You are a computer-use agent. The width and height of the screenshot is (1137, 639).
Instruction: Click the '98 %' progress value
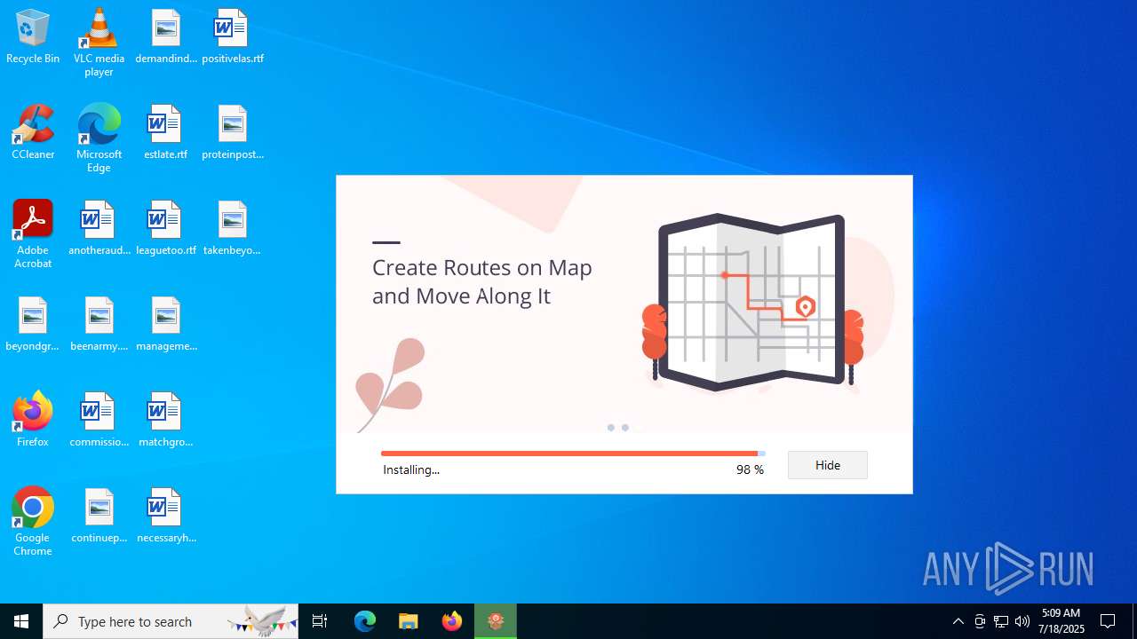pyautogui.click(x=750, y=469)
